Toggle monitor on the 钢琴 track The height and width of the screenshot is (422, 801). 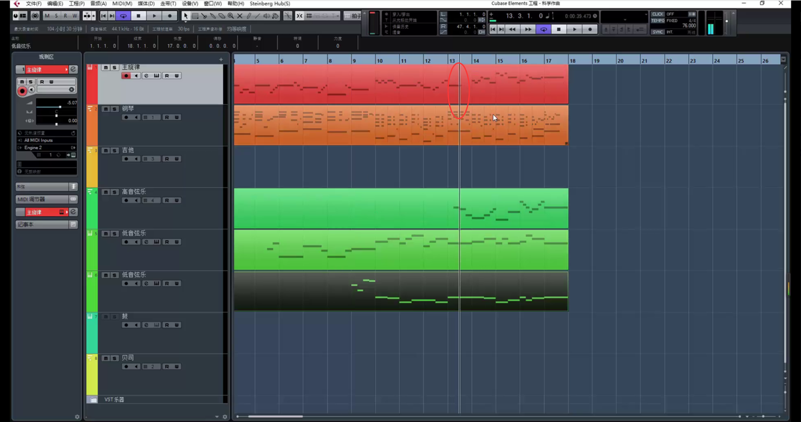136,117
